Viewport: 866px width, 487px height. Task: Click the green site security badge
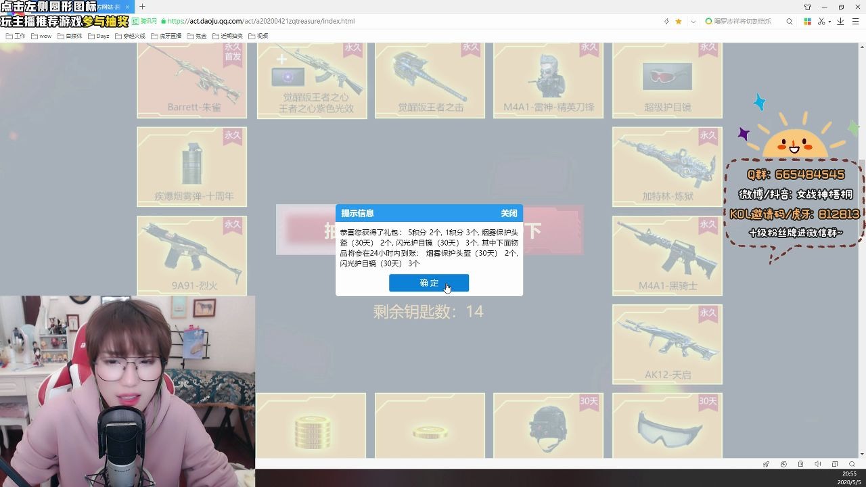click(x=144, y=22)
